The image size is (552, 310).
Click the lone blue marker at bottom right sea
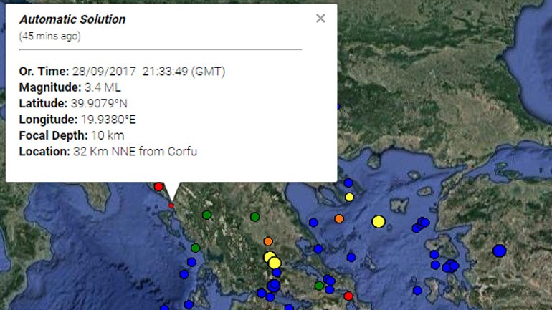tap(417, 291)
